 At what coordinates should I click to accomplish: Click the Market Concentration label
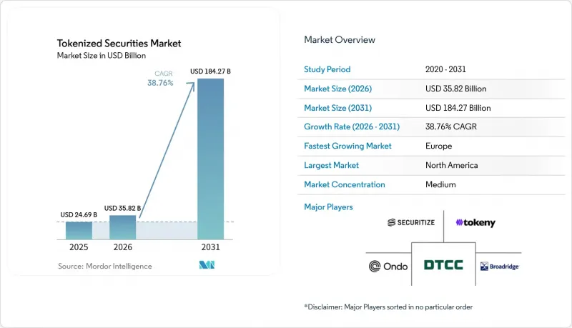point(345,184)
